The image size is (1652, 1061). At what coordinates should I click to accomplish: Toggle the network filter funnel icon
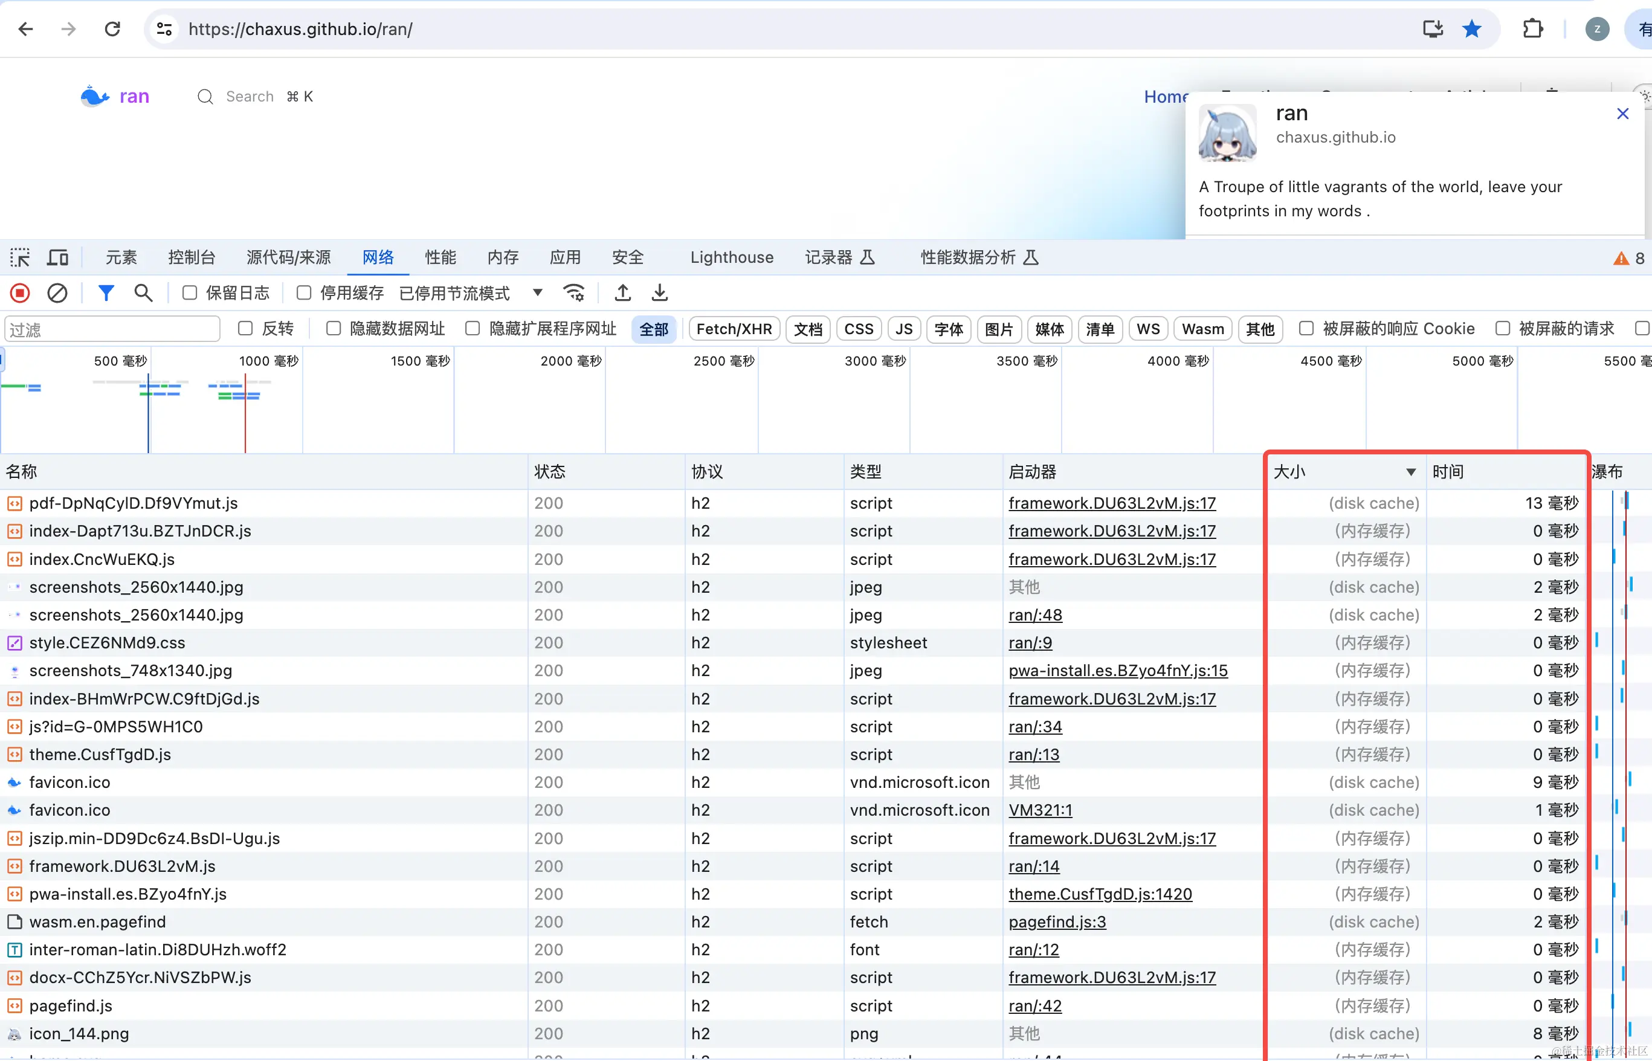(x=105, y=294)
